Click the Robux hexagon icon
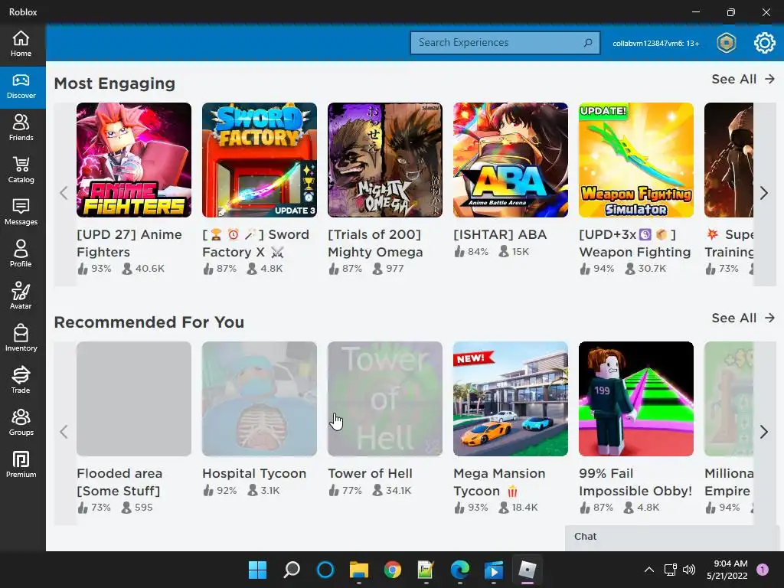 pyautogui.click(x=726, y=43)
